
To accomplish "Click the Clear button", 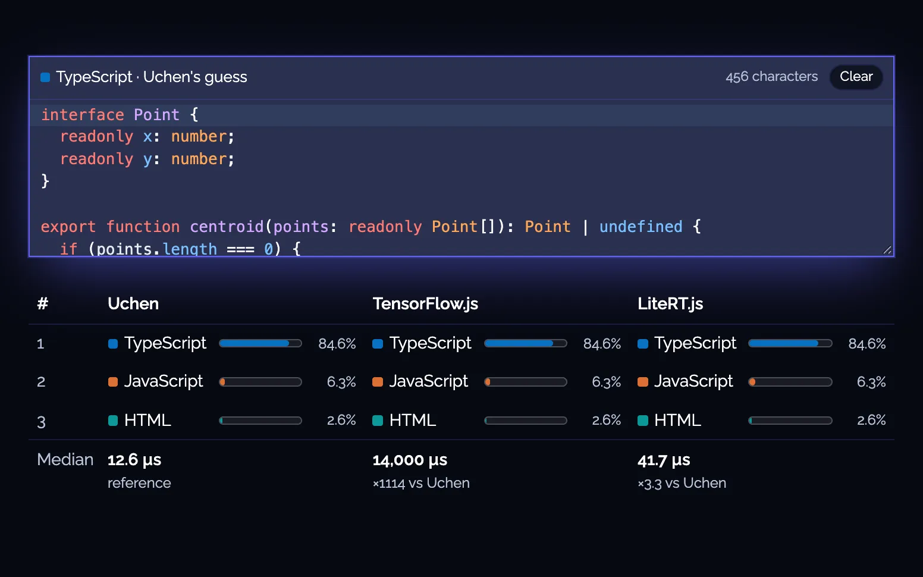I will click(x=856, y=77).
